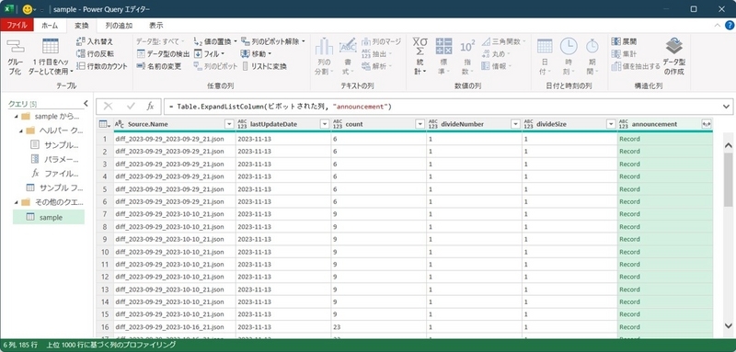The image size is (736, 352).
Task: Click Expand (展開) in structured column group
Action: pyautogui.click(x=625, y=41)
